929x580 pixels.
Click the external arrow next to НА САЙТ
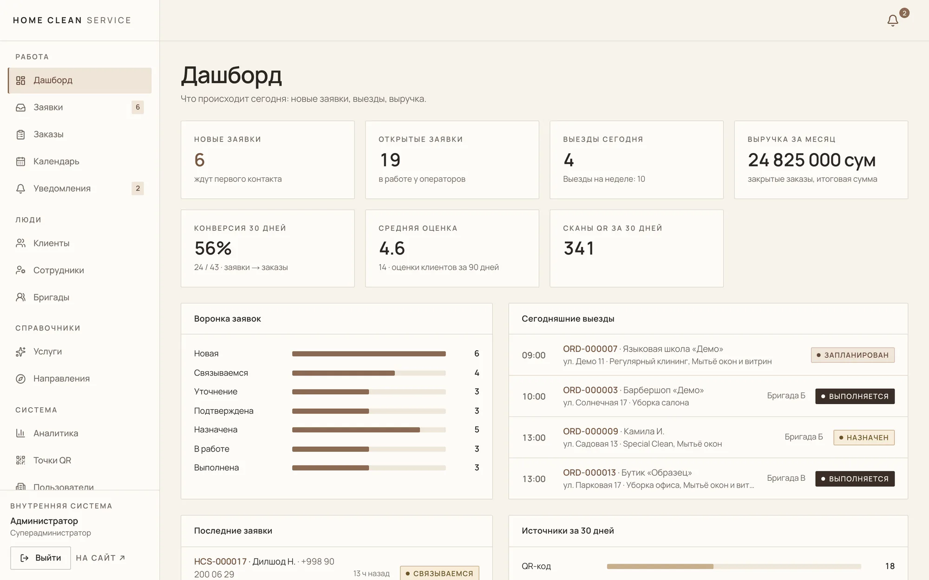[122, 558]
